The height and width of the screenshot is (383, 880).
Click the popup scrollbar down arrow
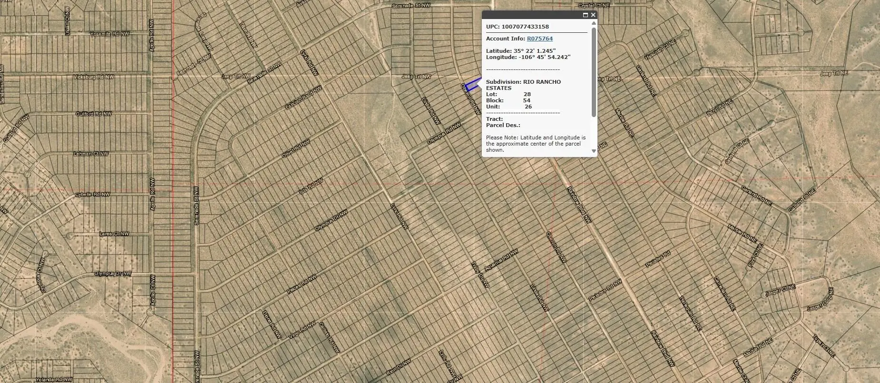tap(594, 151)
